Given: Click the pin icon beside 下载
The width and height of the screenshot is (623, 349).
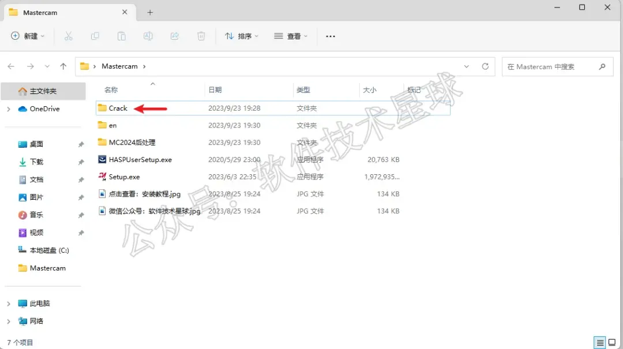Looking at the screenshot, I should (81, 162).
